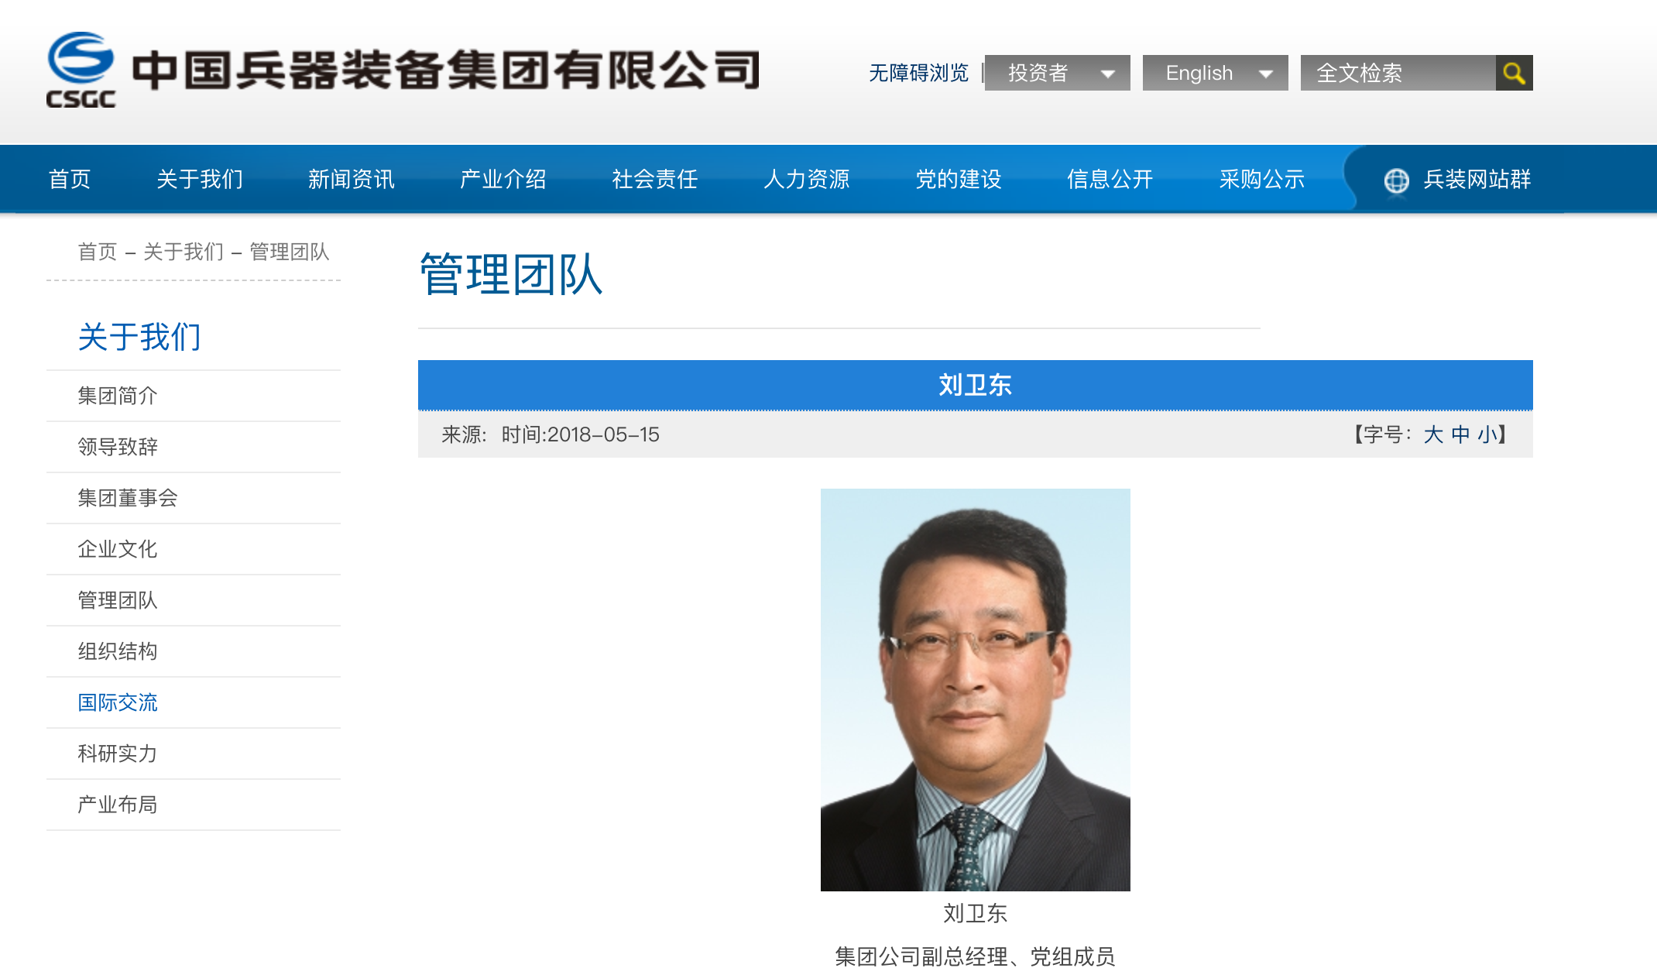Viewport: 1657px width, 975px height.
Task: Set font size to 中 (medium)
Action: (x=1460, y=434)
